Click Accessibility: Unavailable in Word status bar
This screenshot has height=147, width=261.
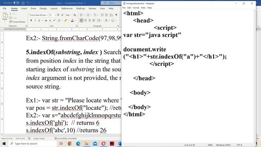(66, 138)
